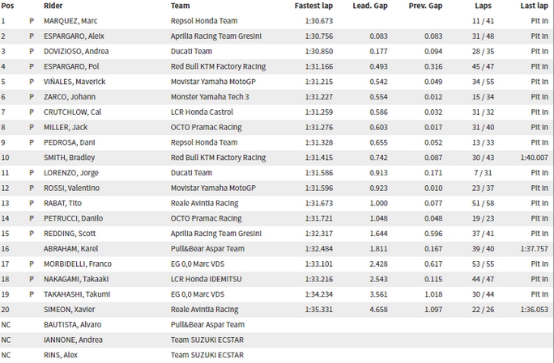Click the Lead. Gap column header
This screenshot has width=554, height=363.
pyautogui.click(x=370, y=6)
